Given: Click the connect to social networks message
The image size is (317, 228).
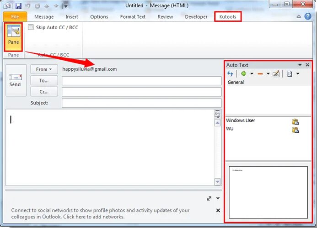Looking at the screenshot, I should [x=100, y=213].
